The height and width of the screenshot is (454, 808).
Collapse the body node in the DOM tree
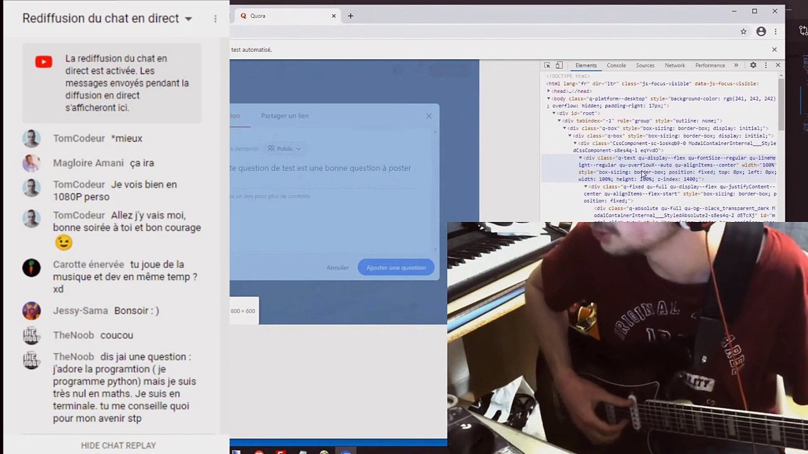click(549, 99)
